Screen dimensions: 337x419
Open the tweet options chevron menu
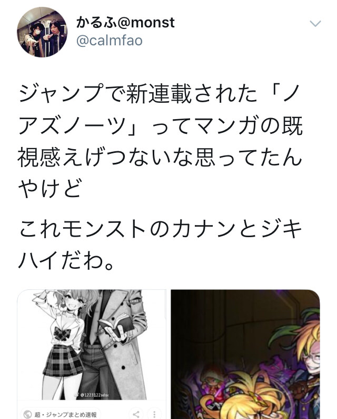click(x=315, y=24)
